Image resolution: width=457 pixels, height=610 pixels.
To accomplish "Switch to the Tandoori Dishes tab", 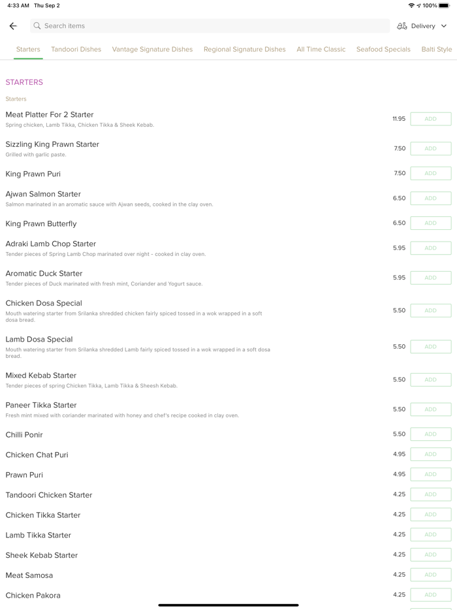I will (x=76, y=49).
